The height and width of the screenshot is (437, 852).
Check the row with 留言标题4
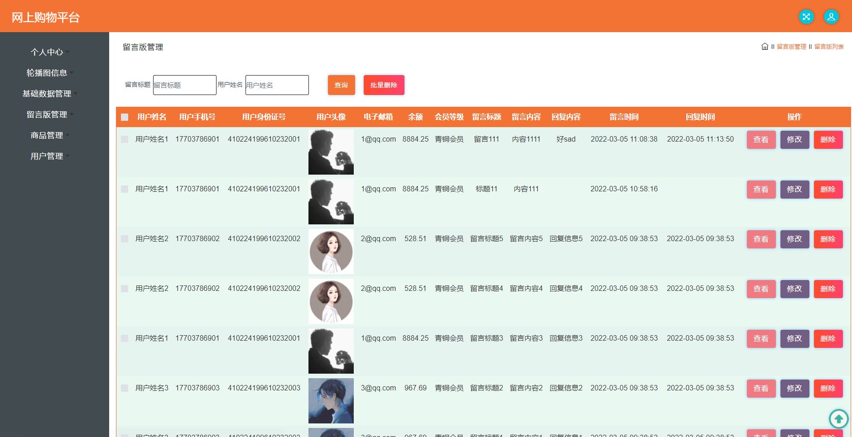[x=125, y=289]
